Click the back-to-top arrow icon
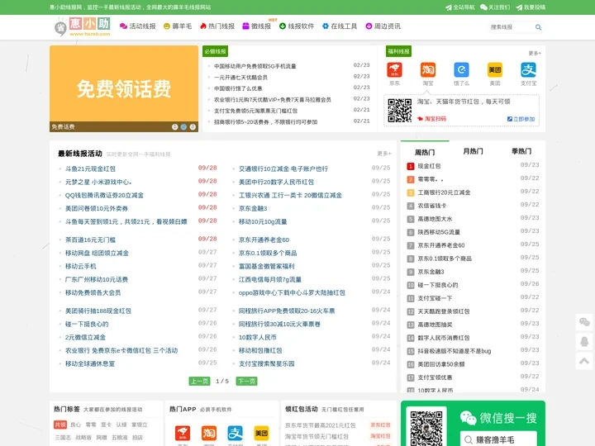The height and width of the screenshot is (446, 595). 584,361
